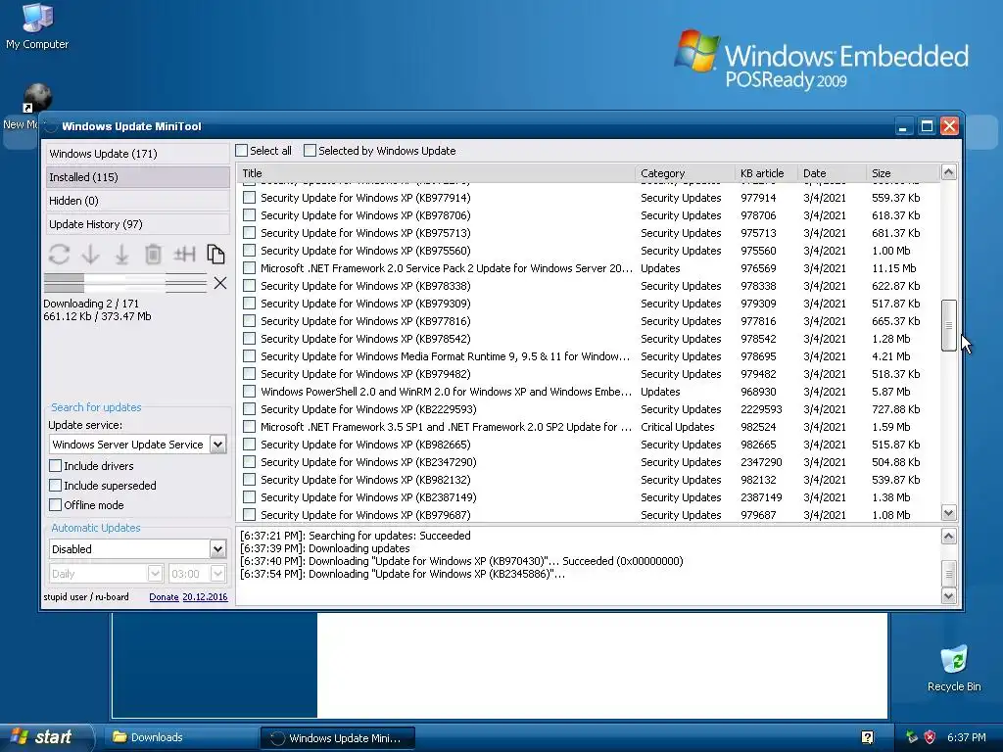Click the uninstall trash can icon
The image size is (1003, 752).
(x=153, y=255)
